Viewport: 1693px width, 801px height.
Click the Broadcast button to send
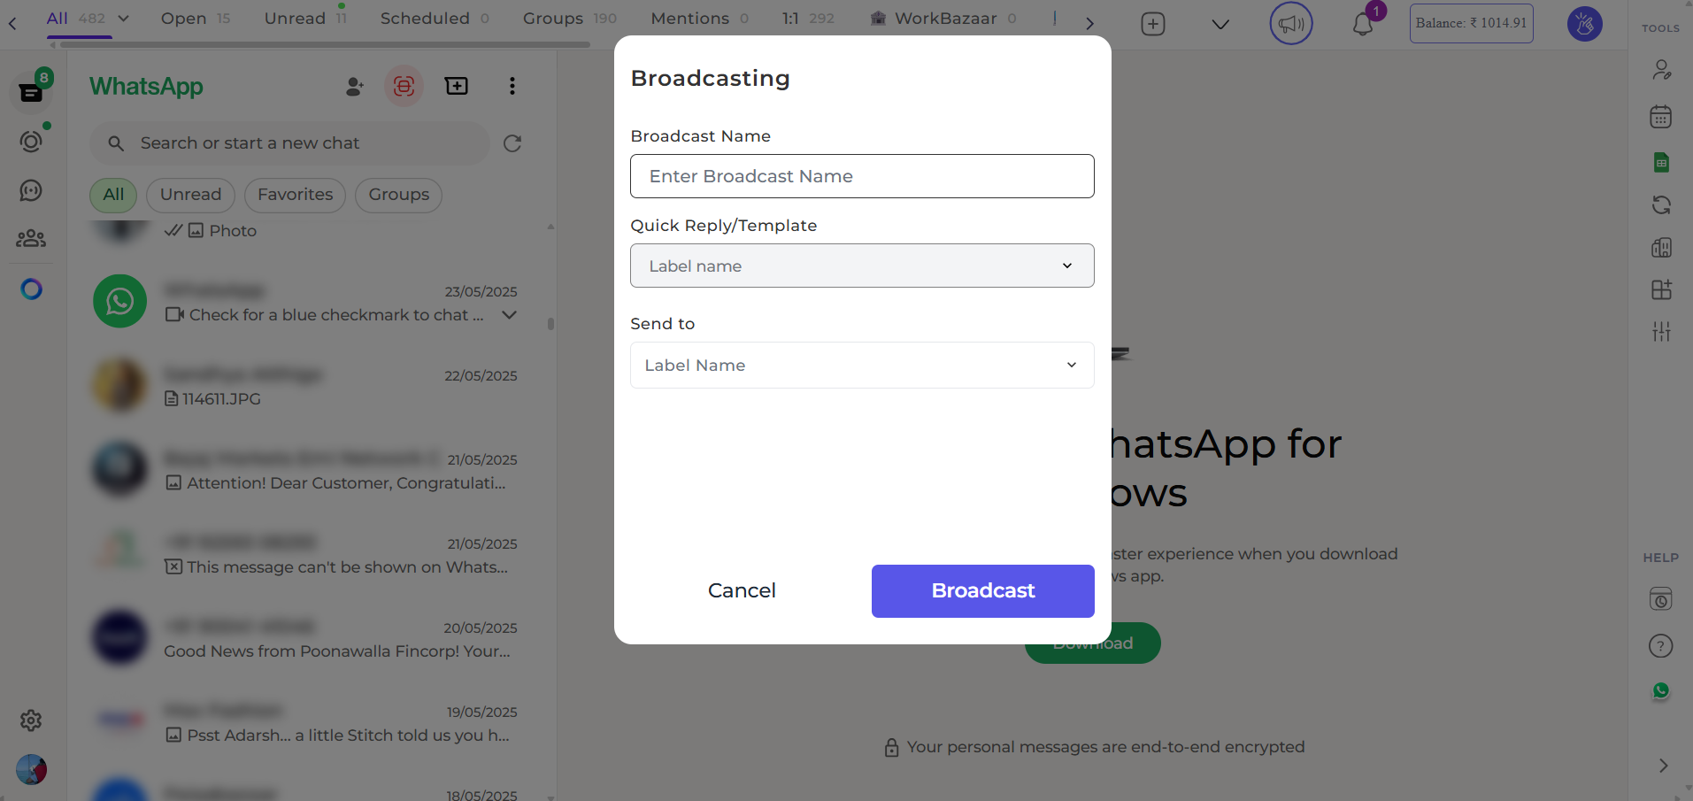point(981,590)
